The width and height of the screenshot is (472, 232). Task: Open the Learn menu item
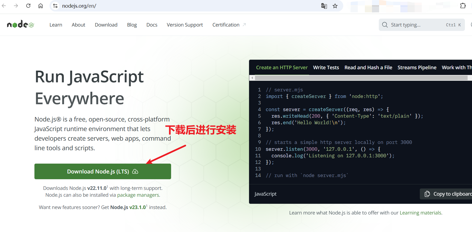point(56,25)
